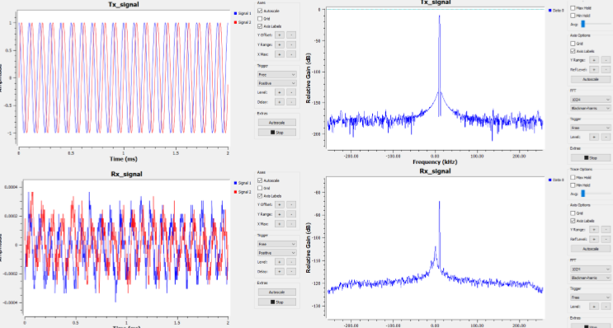Open Blackman-harris window dropdown for Tx_signal FFT
This screenshot has height=328, width=613.
(x=591, y=108)
